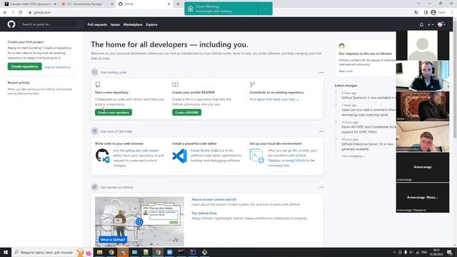The image size is (457, 257).
Task: Open Pull requests in GitHub header
Action: tap(97, 25)
